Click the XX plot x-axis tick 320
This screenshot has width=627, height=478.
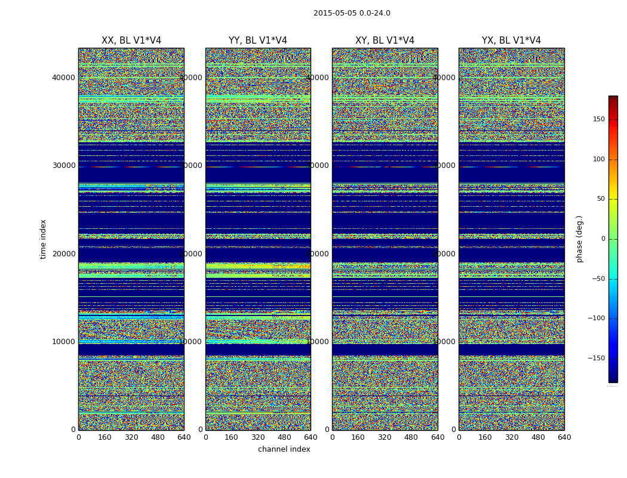131,437
